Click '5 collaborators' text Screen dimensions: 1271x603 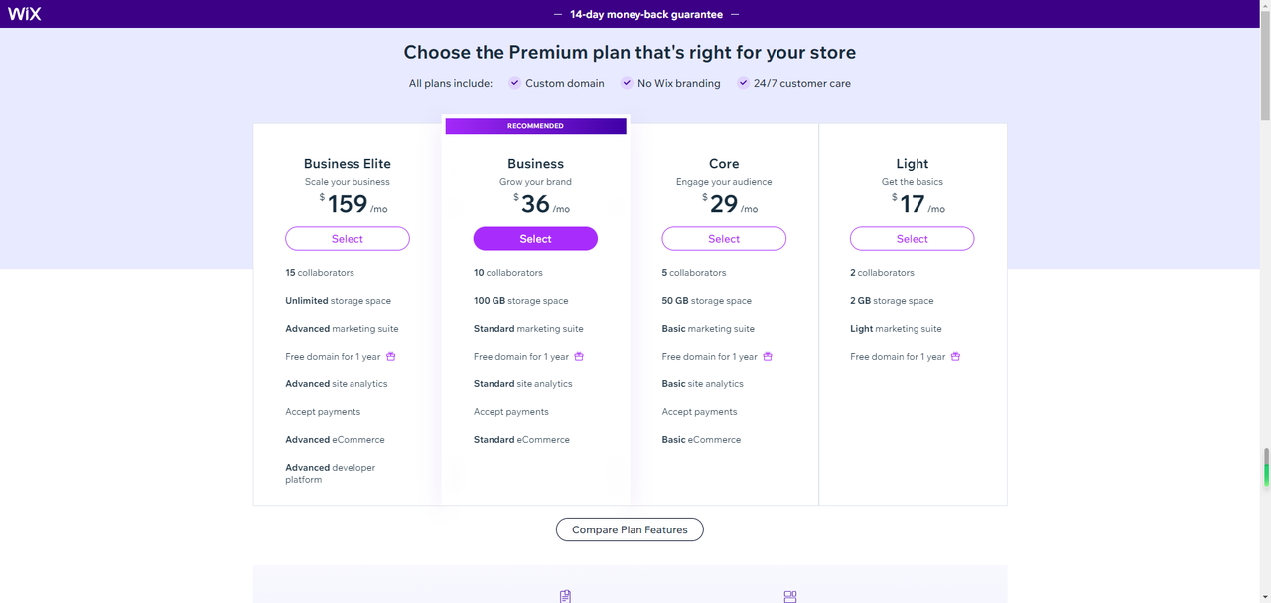coord(694,273)
